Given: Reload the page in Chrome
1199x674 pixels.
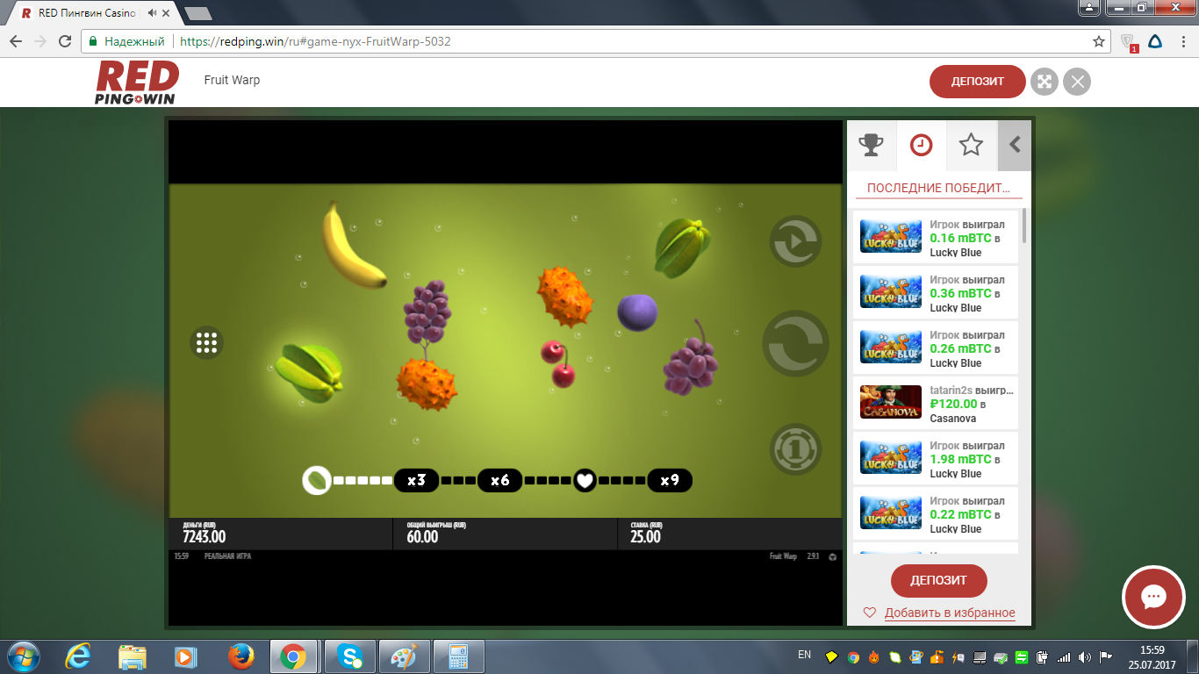Looking at the screenshot, I should pyautogui.click(x=65, y=41).
